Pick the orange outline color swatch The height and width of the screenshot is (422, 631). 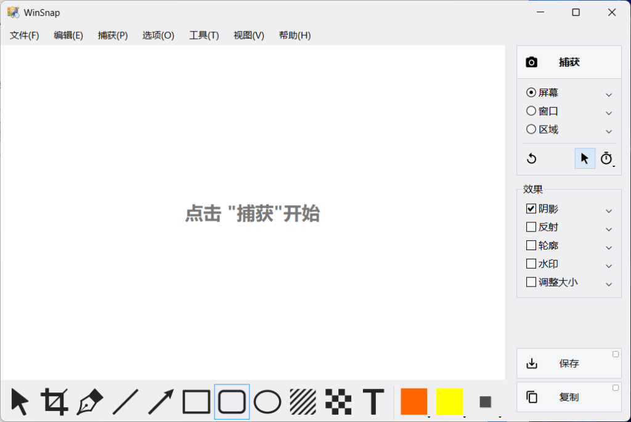coord(413,402)
